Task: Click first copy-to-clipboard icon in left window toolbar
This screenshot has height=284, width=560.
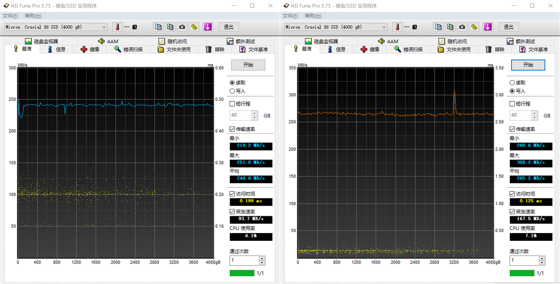Action: (158, 27)
